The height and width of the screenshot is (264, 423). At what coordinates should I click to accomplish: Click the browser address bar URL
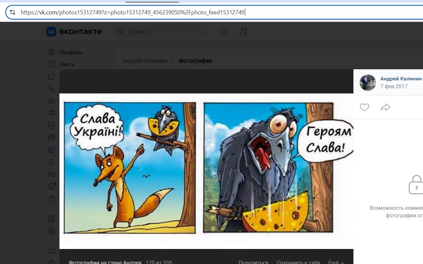pyautogui.click(x=133, y=12)
